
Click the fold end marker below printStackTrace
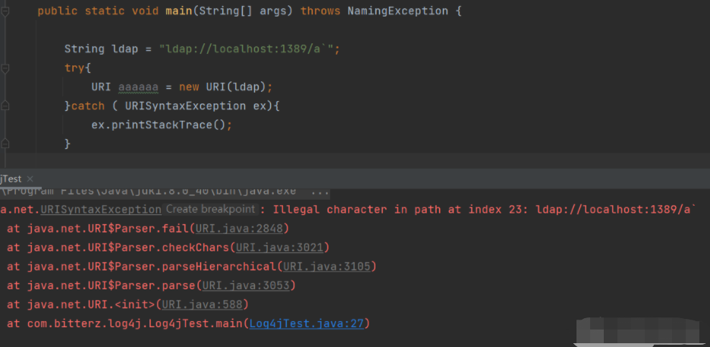click(x=5, y=144)
